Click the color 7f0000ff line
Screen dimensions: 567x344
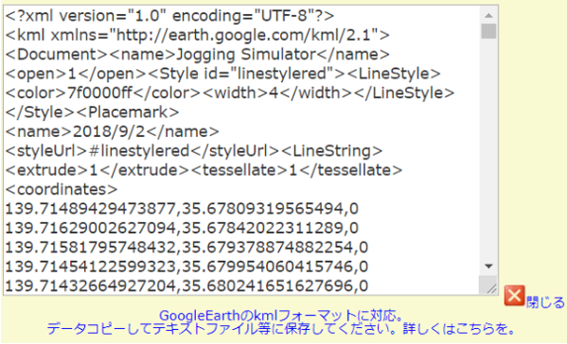(x=230, y=94)
